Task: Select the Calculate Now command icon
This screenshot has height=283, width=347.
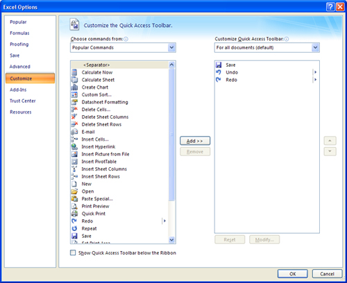Action: tap(74, 72)
